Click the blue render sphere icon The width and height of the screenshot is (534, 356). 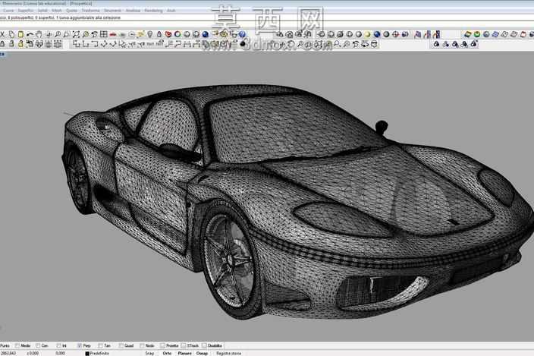(205, 34)
